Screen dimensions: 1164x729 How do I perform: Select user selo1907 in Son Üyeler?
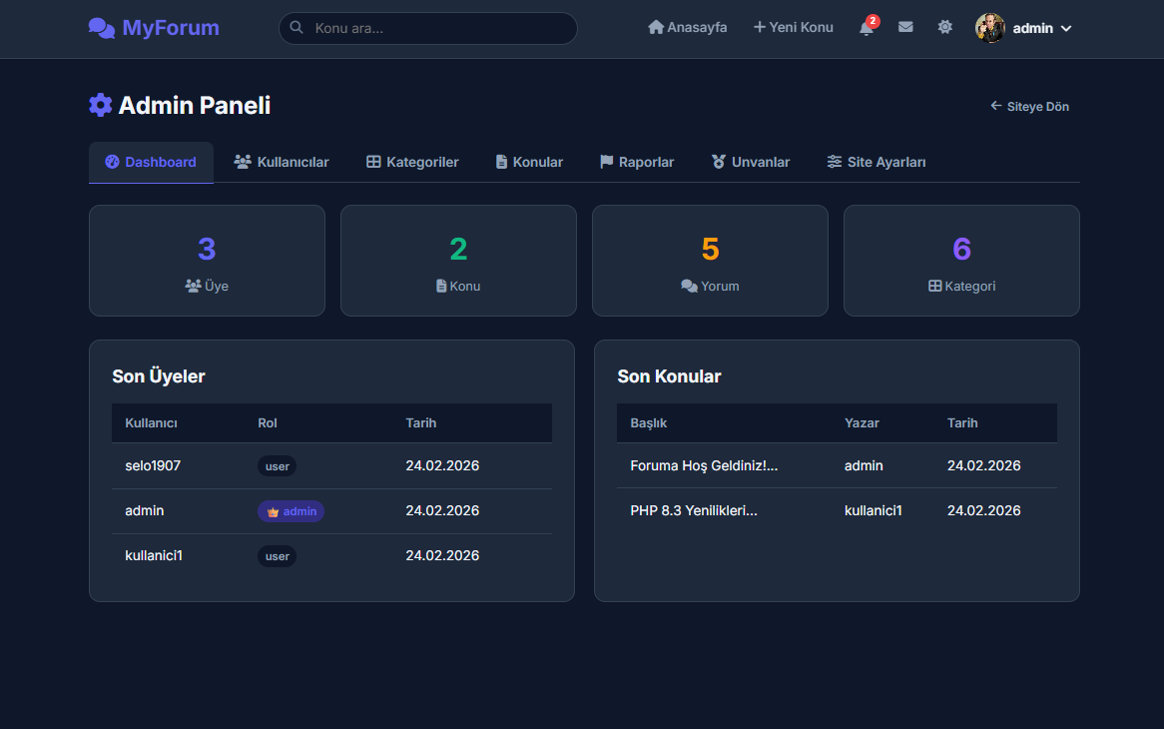click(x=153, y=466)
